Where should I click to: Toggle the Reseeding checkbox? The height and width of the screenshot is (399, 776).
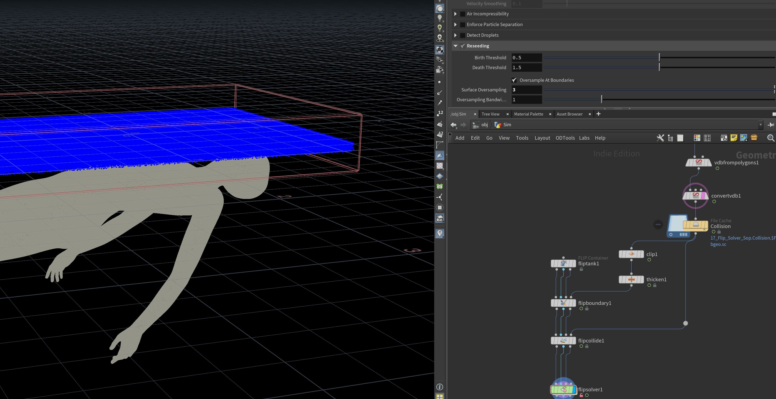463,46
